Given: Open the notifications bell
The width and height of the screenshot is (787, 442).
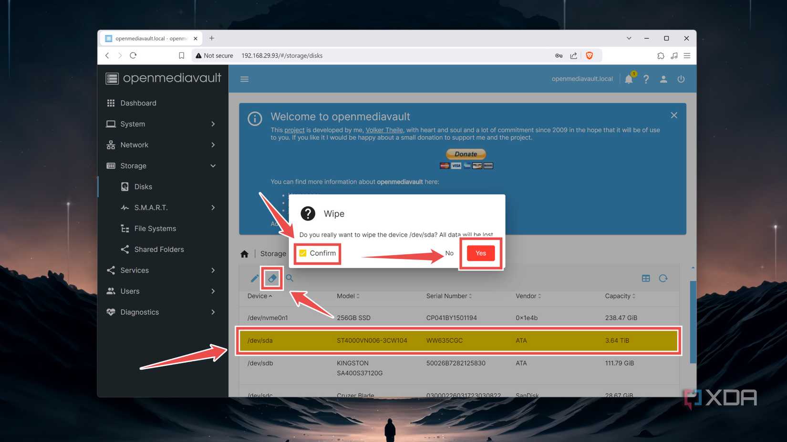Looking at the screenshot, I should (629, 79).
